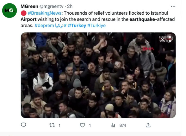Screen dimensions: 186x136
Task: Open MGreen display name profile
Action: point(29,6)
